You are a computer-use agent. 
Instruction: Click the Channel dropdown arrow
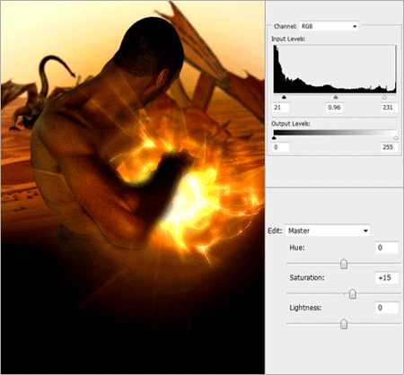pyautogui.click(x=355, y=26)
